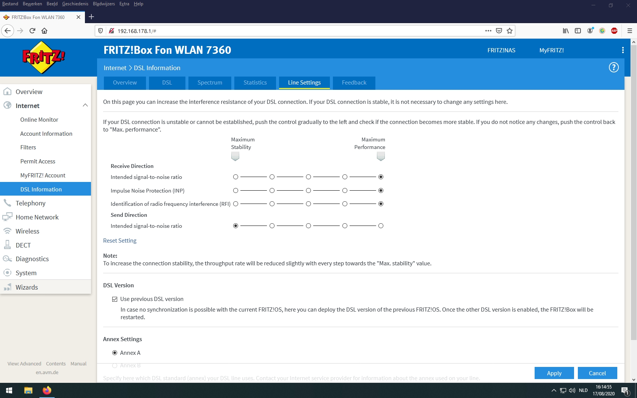
Task: Collapse the Internet section in the sidebar
Action: tap(85, 105)
